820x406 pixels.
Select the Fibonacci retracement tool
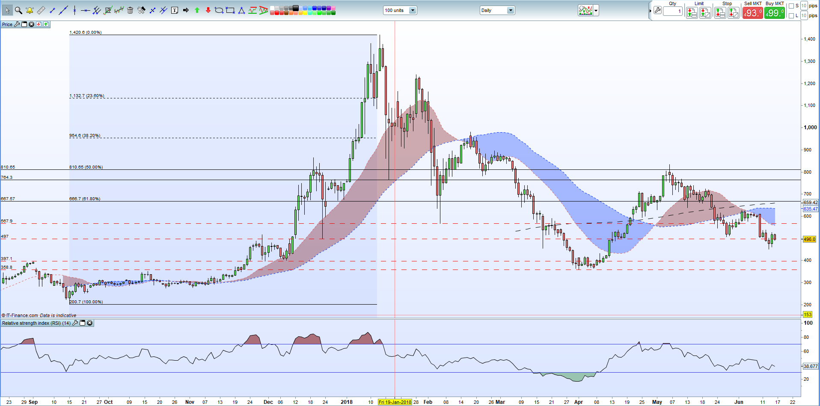(108, 10)
